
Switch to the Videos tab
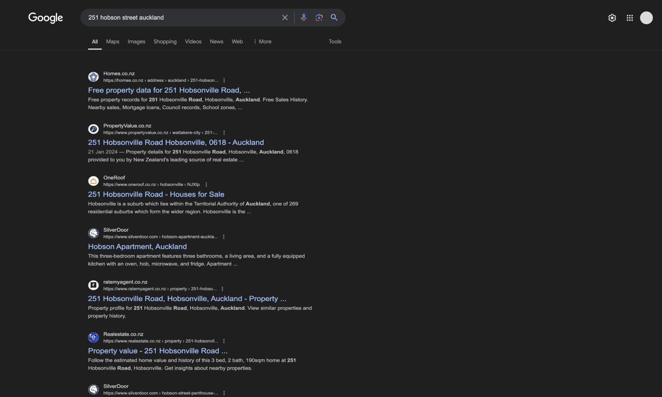193,42
